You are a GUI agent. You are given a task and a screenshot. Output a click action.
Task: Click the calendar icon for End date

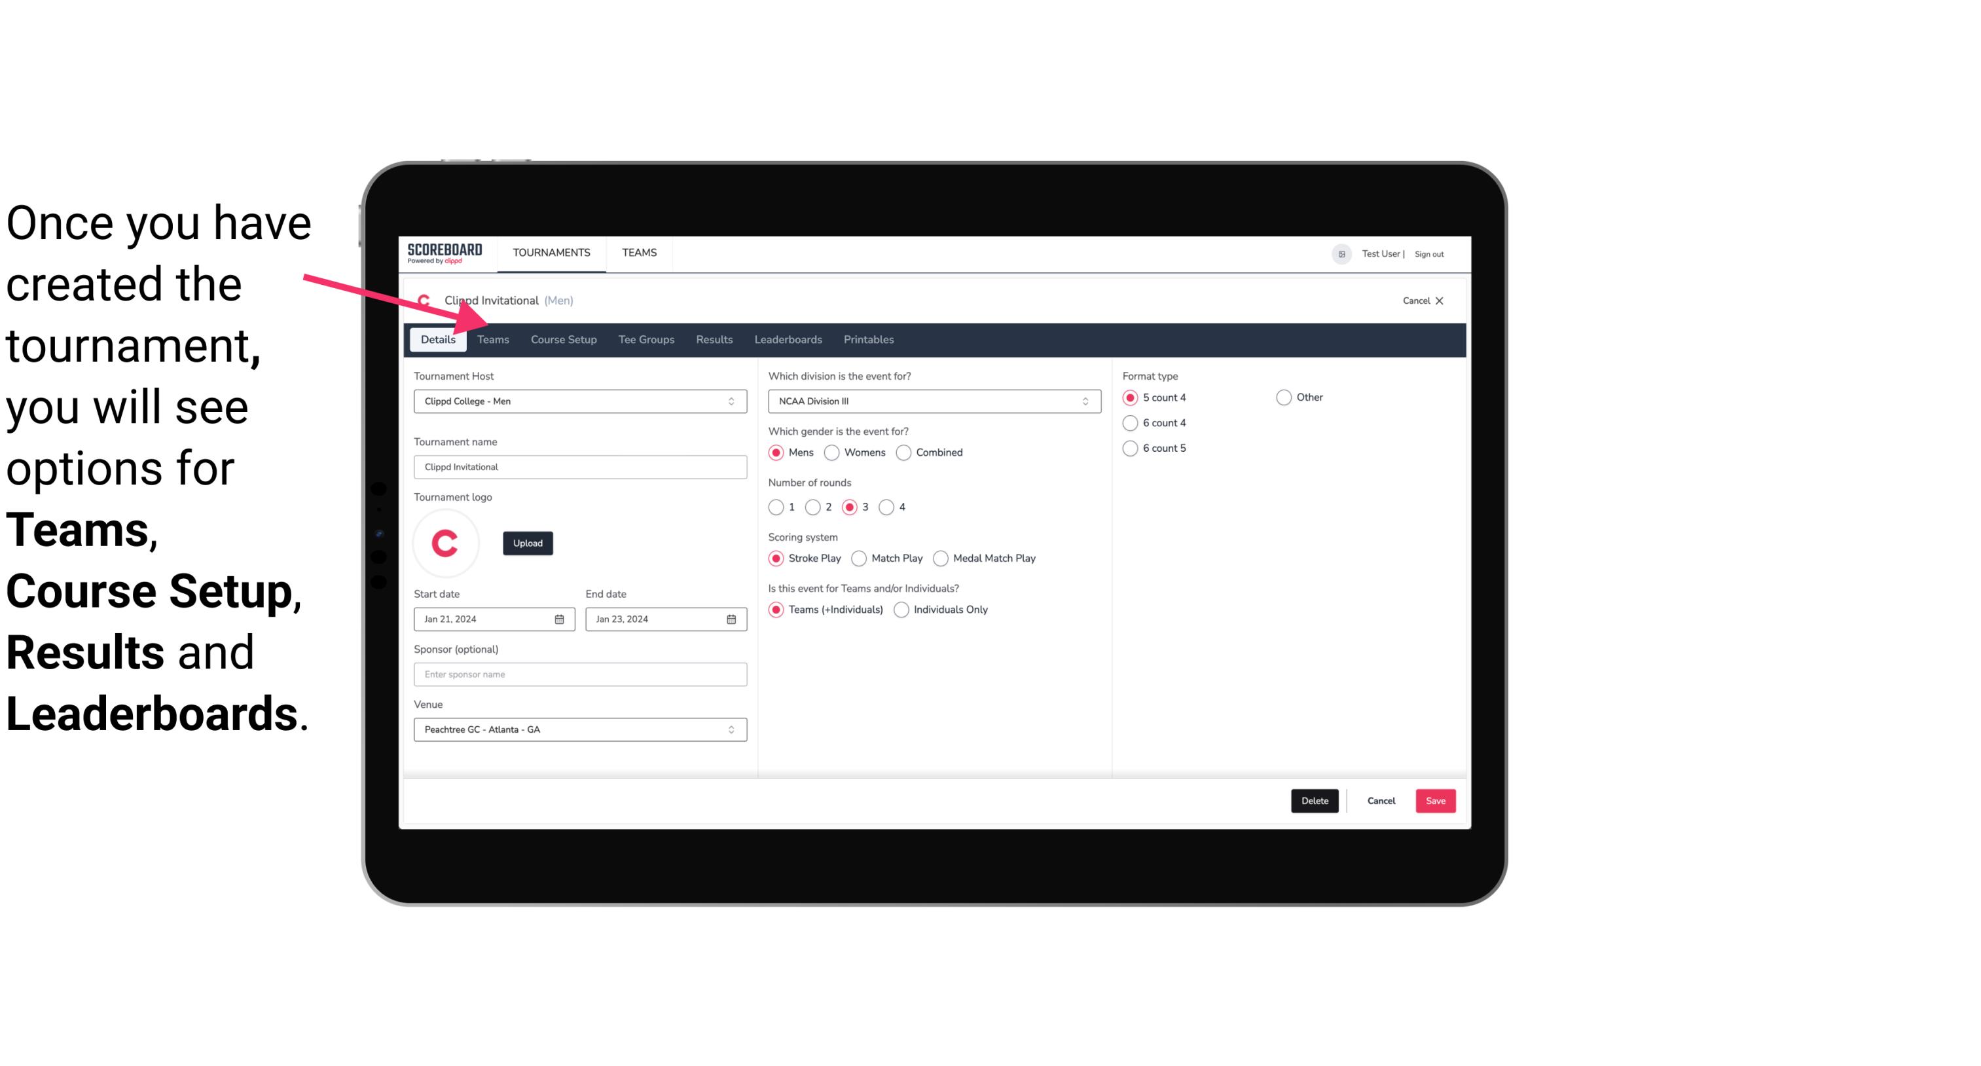coord(732,619)
